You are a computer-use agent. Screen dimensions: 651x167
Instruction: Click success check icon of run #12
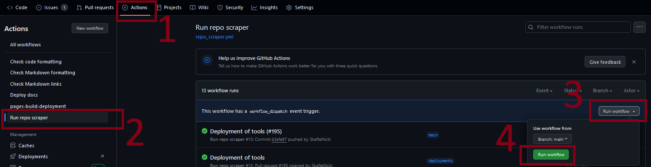[x=204, y=157]
